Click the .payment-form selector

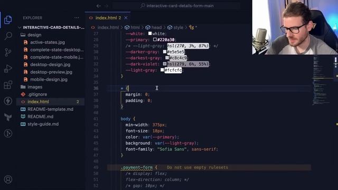click(136, 167)
